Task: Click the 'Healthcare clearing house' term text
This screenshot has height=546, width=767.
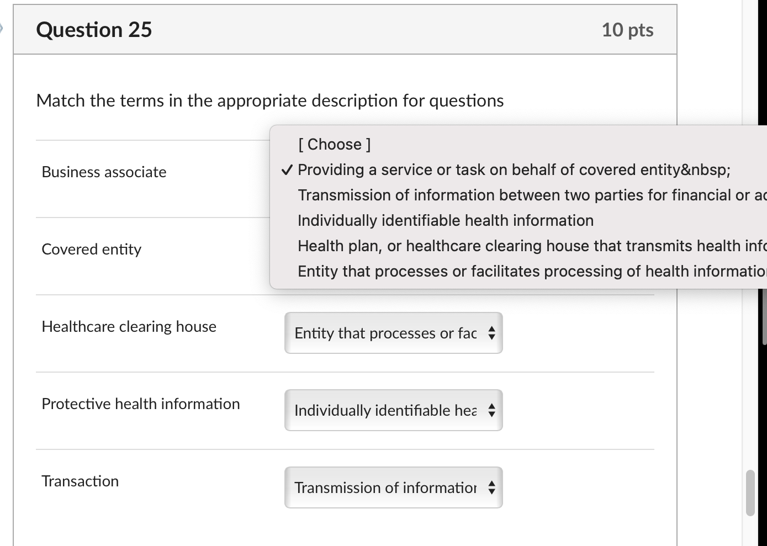Action: [129, 326]
